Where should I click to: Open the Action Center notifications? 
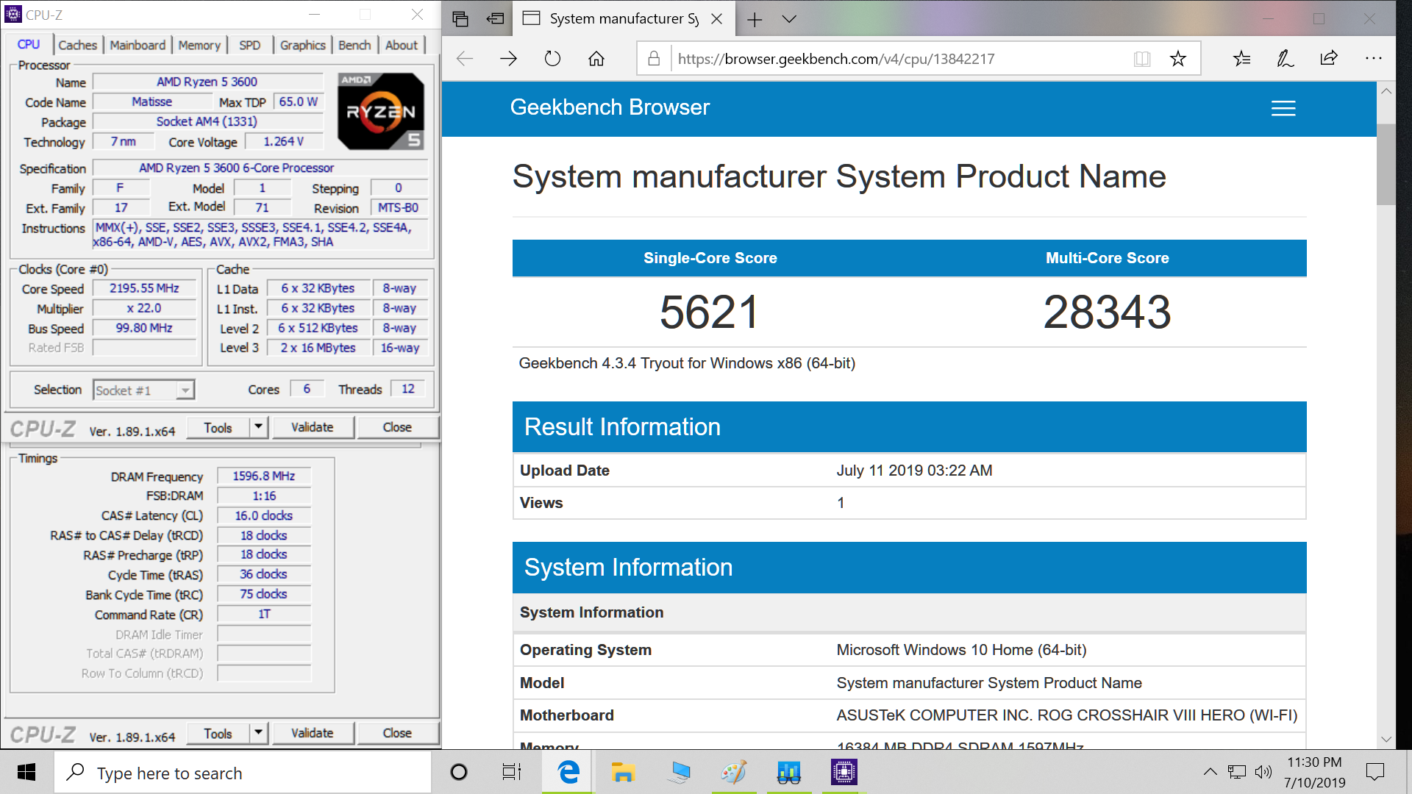point(1374,772)
